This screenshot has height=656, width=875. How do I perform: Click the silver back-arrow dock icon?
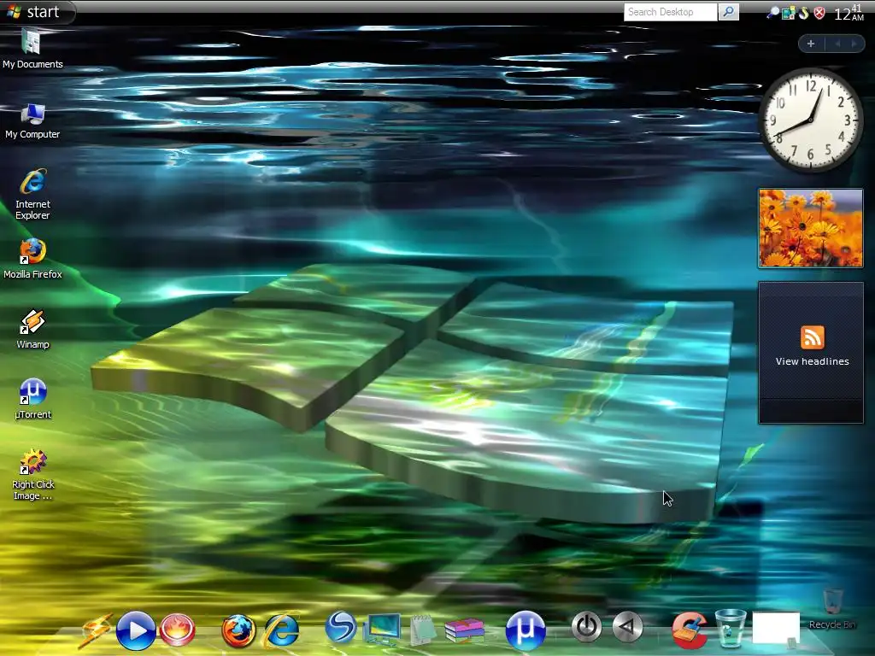pyautogui.click(x=627, y=627)
